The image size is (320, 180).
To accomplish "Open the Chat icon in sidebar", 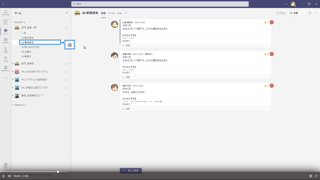I will pyautogui.click(x=5, y=22).
